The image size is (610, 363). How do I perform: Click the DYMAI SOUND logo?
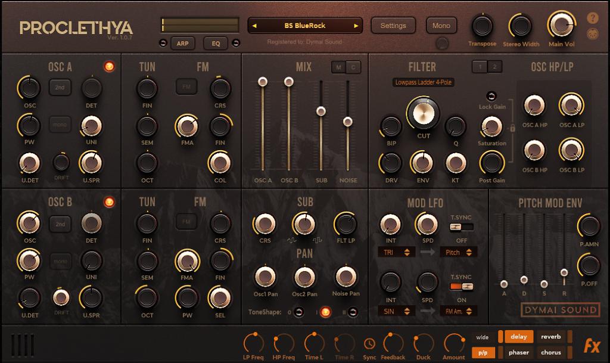tap(560, 310)
